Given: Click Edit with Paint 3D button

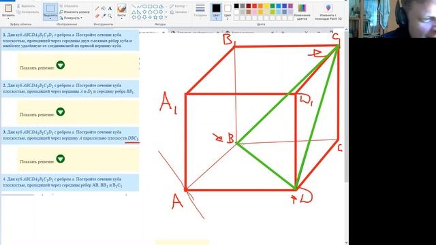Looking at the screenshot, I should (x=328, y=12).
